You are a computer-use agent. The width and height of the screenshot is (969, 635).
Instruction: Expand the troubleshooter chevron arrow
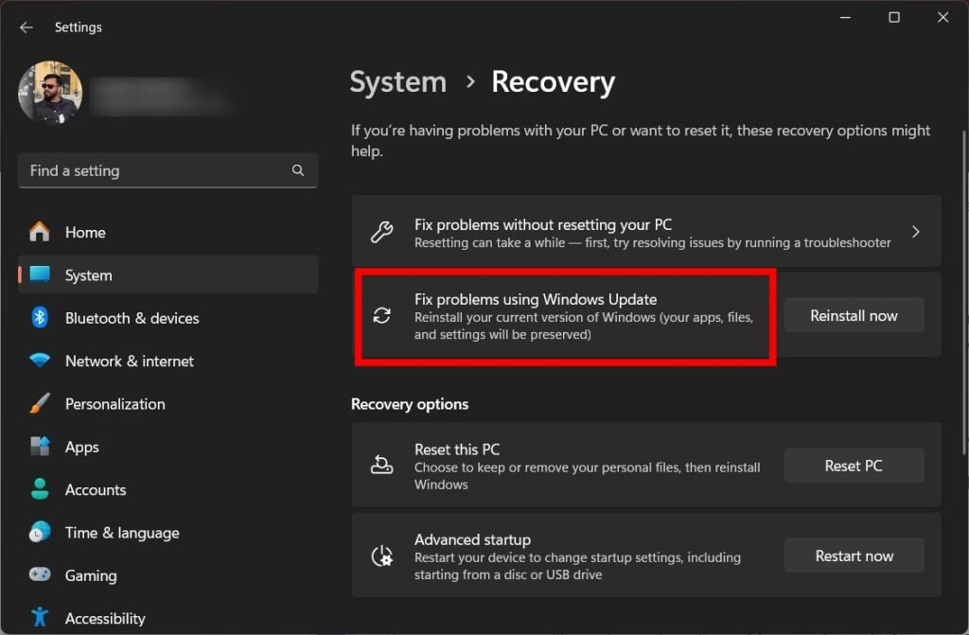coord(916,232)
